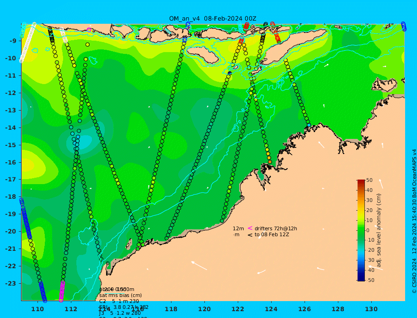
Task: Click the latitude label '-10'
Action: tap(11, 58)
